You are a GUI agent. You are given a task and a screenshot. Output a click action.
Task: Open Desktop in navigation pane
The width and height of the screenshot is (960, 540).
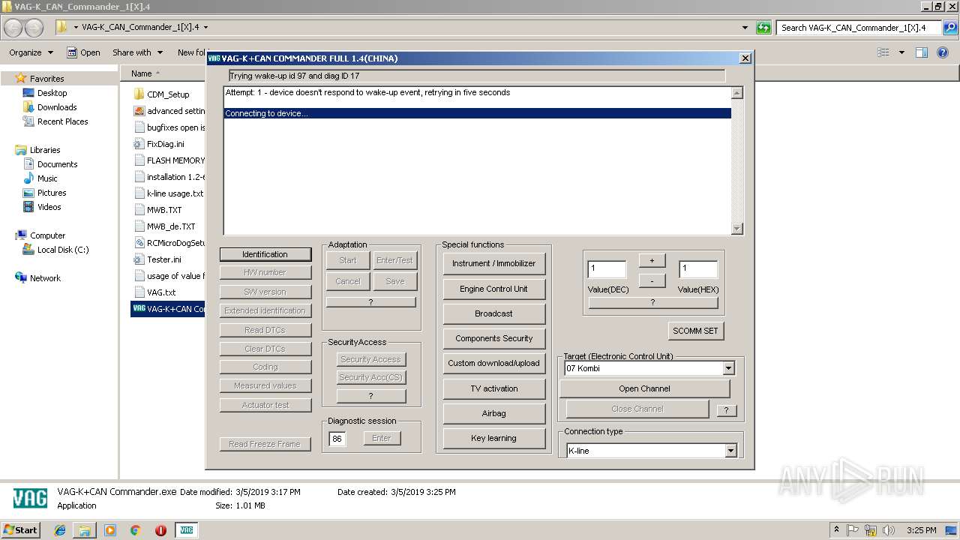[x=52, y=93]
